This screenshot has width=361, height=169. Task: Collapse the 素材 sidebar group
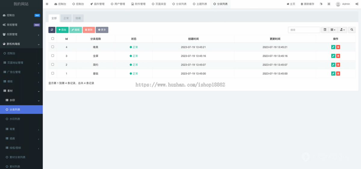click(x=21, y=91)
